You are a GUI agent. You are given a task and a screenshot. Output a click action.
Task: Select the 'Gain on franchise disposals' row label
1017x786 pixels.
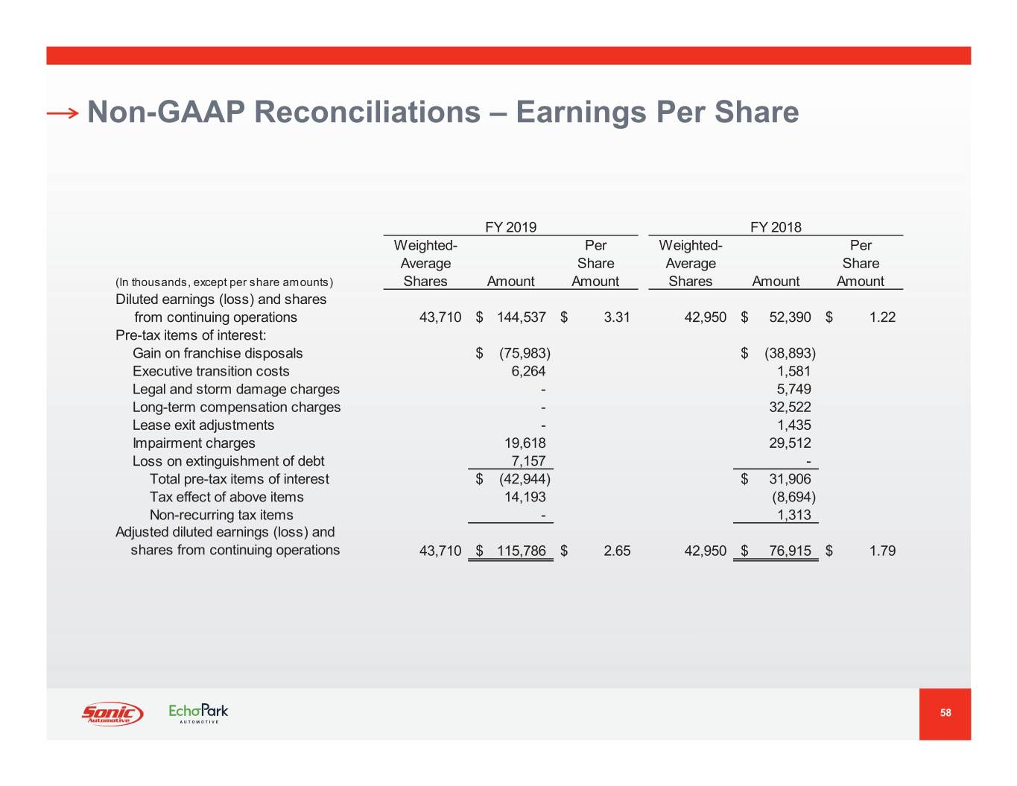[218, 353]
